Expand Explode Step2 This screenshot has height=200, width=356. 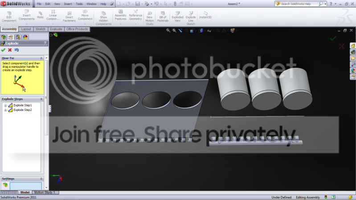[5, 110]
